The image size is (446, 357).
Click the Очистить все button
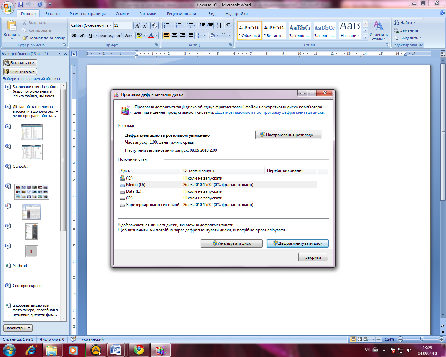pyautogui.click(x=20, y=71)
